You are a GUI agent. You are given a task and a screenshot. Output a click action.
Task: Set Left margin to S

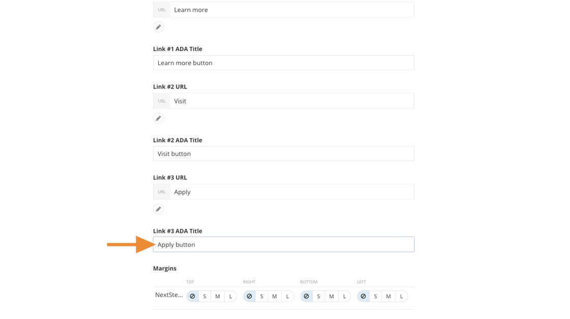click(376, 296)
